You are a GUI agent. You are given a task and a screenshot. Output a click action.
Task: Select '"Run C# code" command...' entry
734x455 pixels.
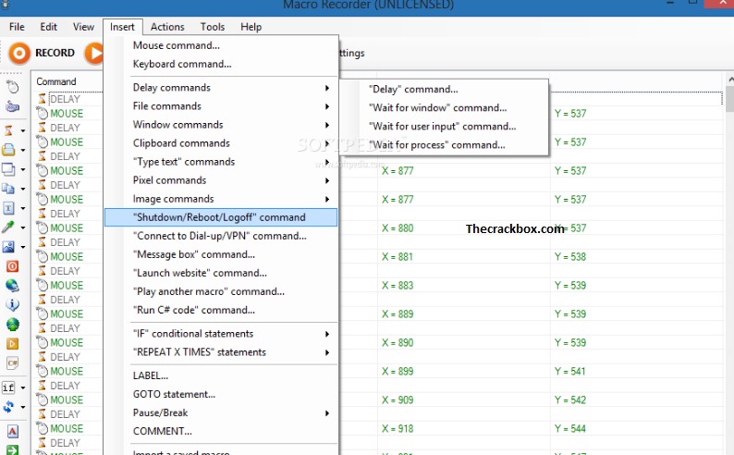221,310
